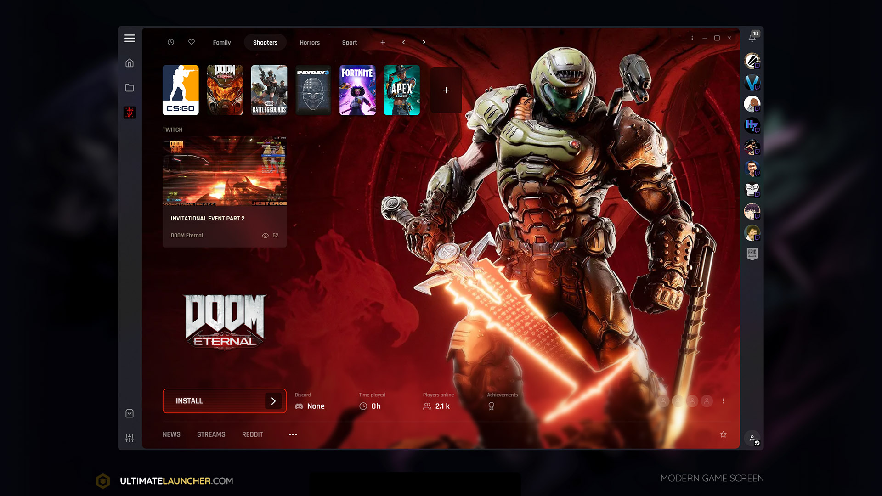Click DOOM Eternal label under stream

(x=187, y=236)
